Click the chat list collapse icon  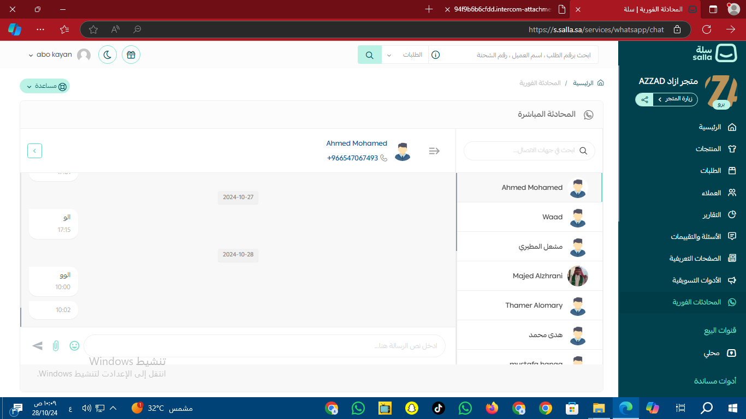[x=434, y=151]
